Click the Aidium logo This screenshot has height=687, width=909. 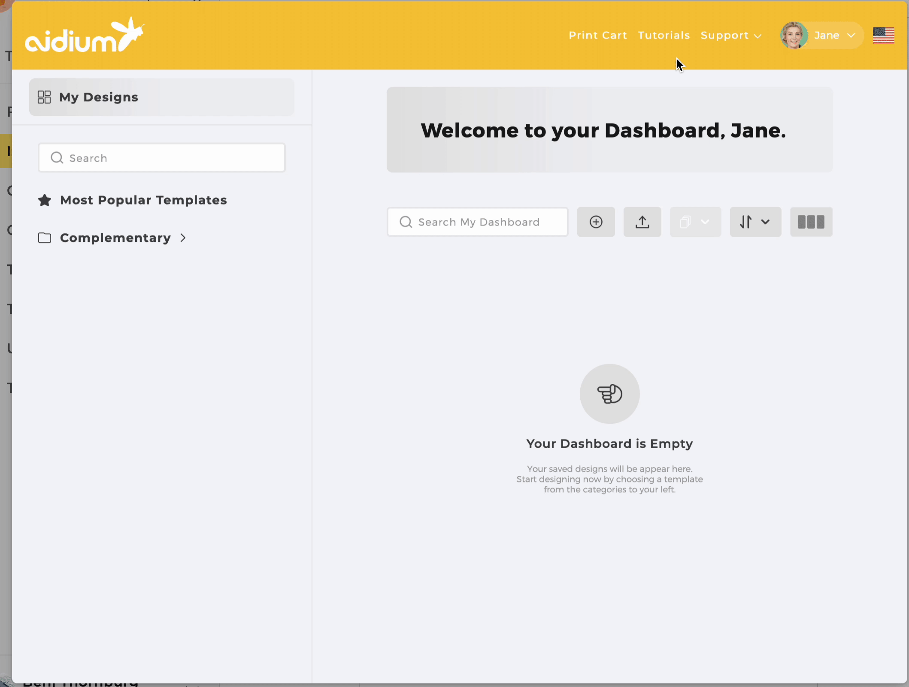coord(85,36)
